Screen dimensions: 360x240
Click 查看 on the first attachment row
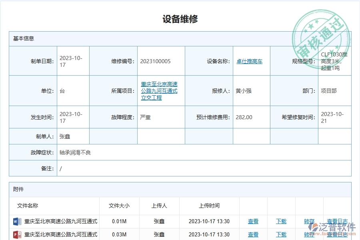click(254, 221)
